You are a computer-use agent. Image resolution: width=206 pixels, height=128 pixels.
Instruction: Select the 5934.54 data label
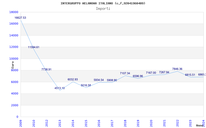pos(99,80)
